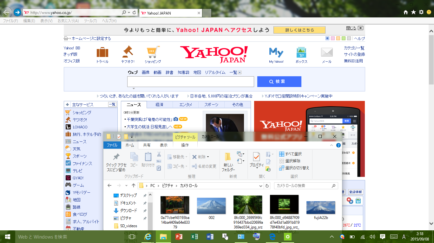
Task: Click the refresh icon beside Explorer's address bar
Action: (x=267, y=186)
